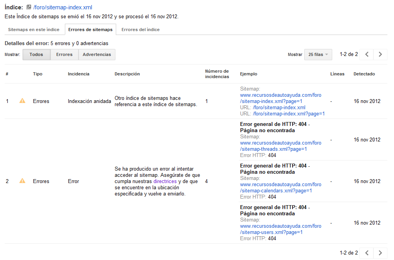Switch to the Sitemaps en este índice tab
This screenshot has width=394, height=260.
point(33,29)
